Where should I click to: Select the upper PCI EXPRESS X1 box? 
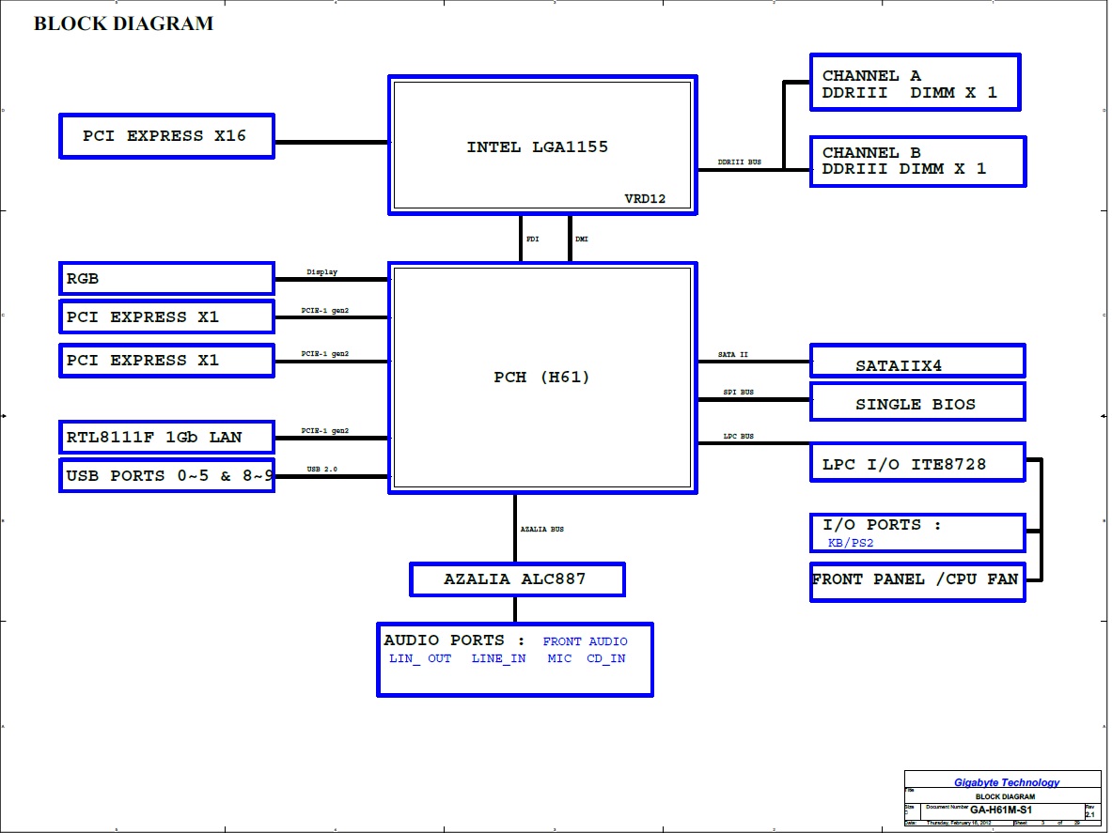pyautogui.click(x=166, y=317)
